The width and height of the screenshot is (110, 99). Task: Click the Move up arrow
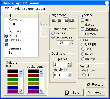[x=44, y=29]
